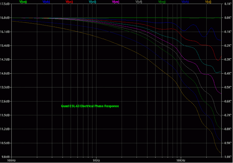Click the 17.5dB left axis label
This screenshot has height=163, width=233.
coord(5,4)
